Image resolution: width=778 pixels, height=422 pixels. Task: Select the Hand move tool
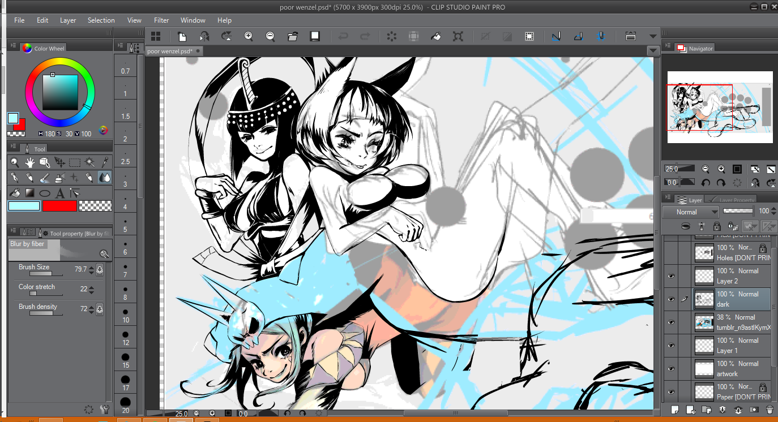30,163
